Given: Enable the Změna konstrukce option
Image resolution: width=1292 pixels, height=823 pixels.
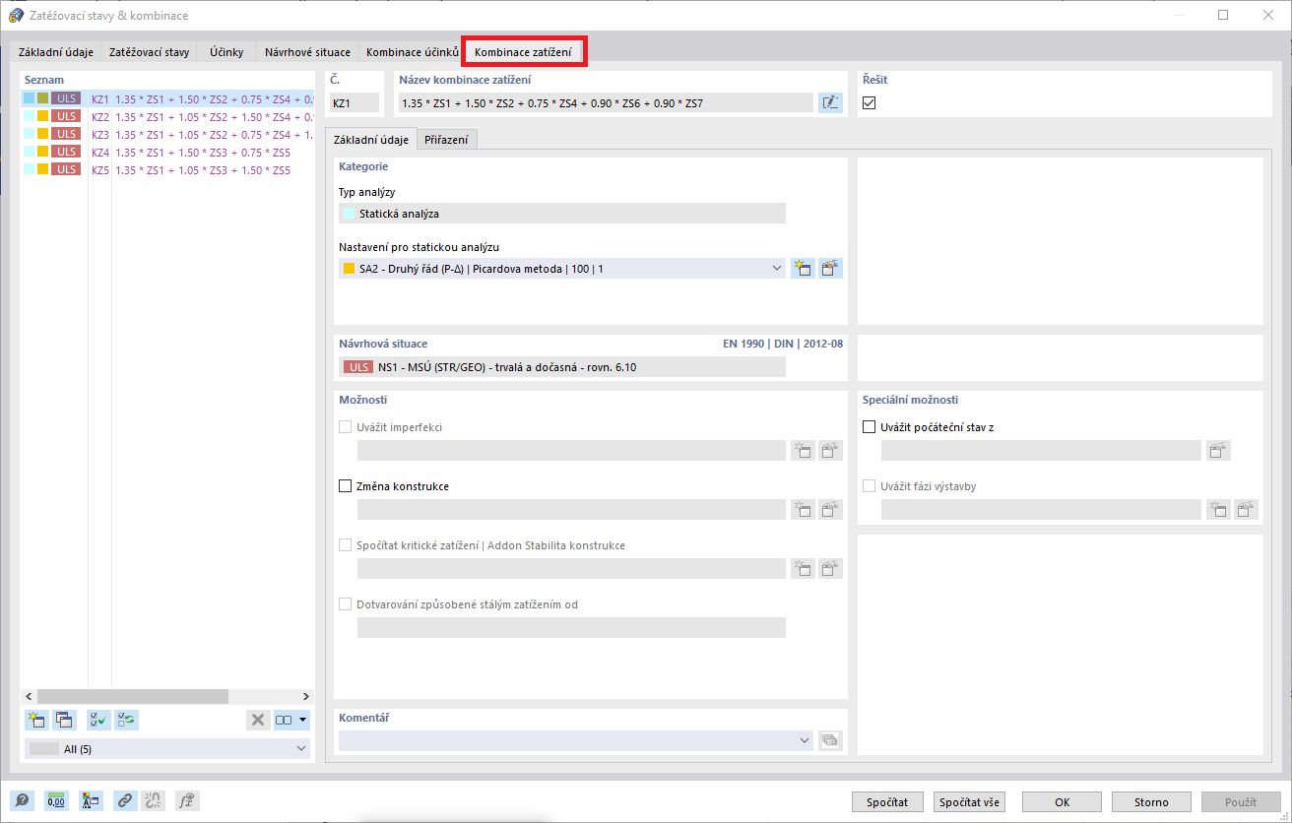Looking at the screenshot, I should pos(345,485).
